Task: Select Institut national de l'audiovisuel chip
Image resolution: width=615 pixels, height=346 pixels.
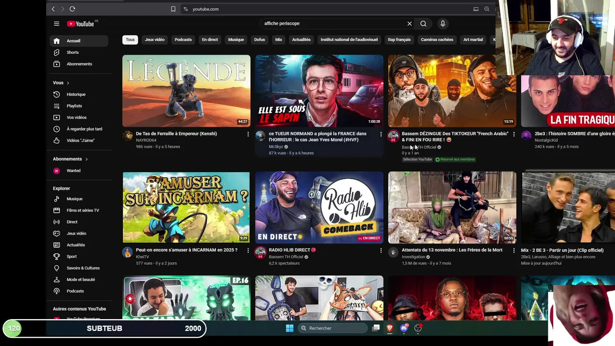Action: pyautogui.click(x=349, y=40)
